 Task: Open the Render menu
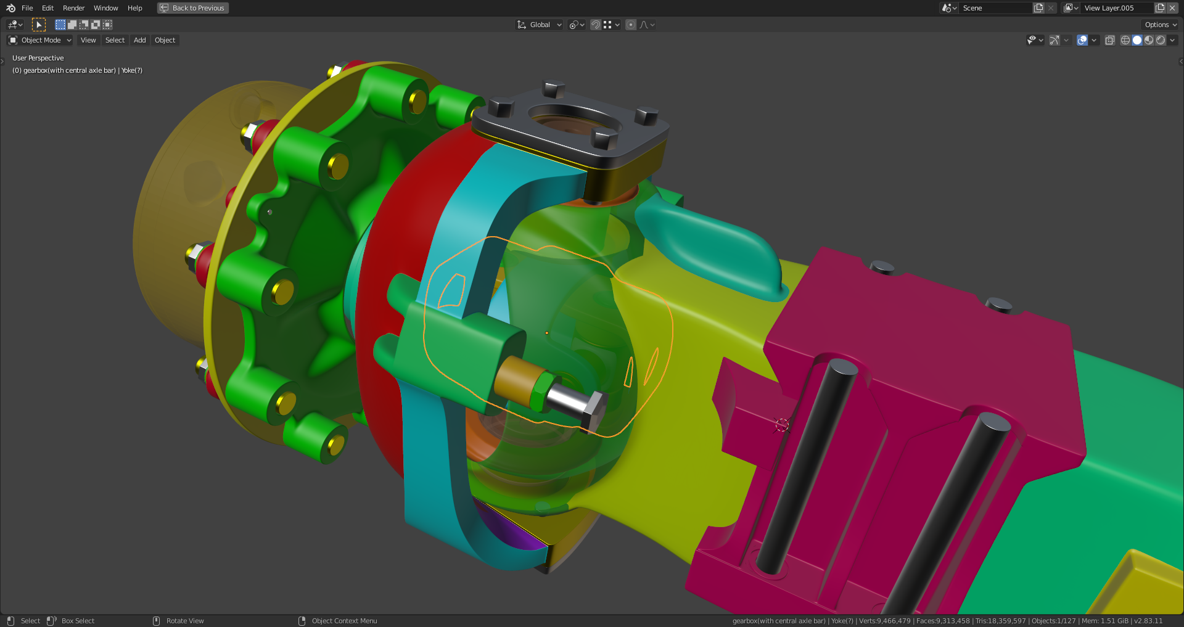(73, 8)
